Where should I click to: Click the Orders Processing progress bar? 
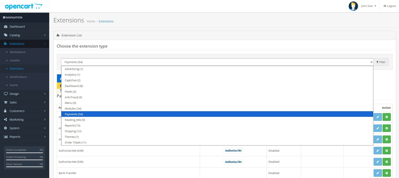click(x=24, y=160)
